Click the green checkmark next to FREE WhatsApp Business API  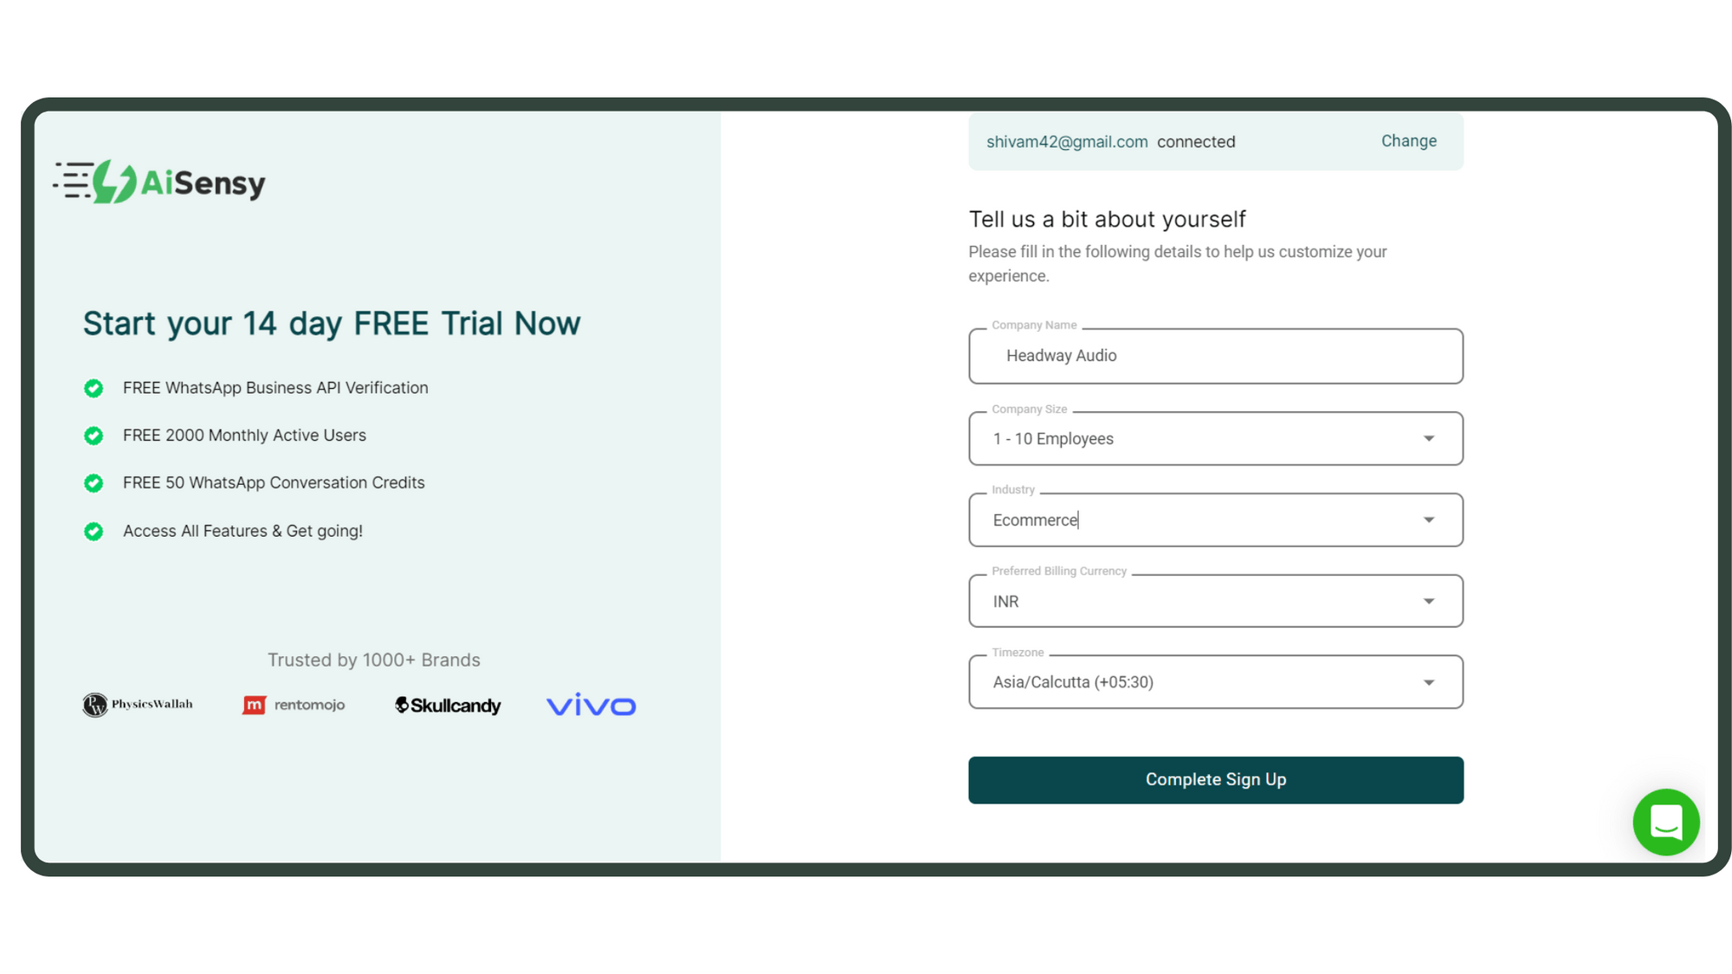96,388
